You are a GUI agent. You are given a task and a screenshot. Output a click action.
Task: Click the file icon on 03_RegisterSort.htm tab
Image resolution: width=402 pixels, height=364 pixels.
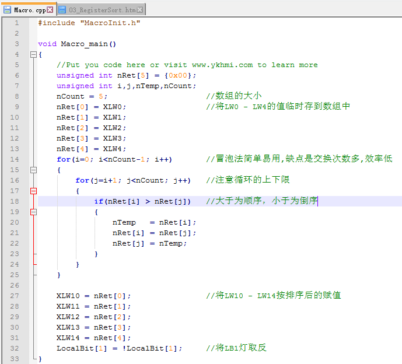62,10
